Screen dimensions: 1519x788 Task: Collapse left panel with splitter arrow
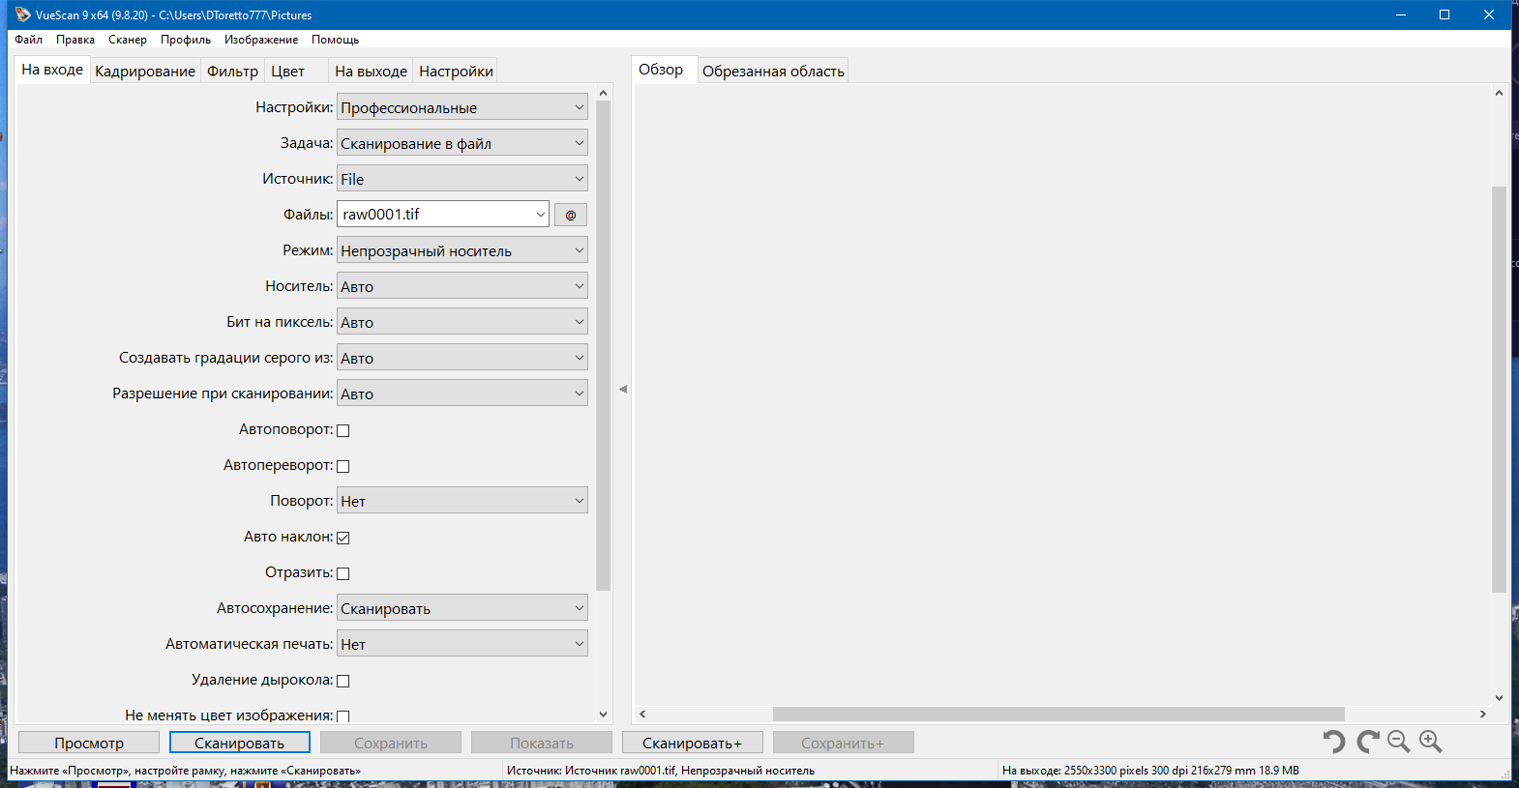click(x=623, y=390)
